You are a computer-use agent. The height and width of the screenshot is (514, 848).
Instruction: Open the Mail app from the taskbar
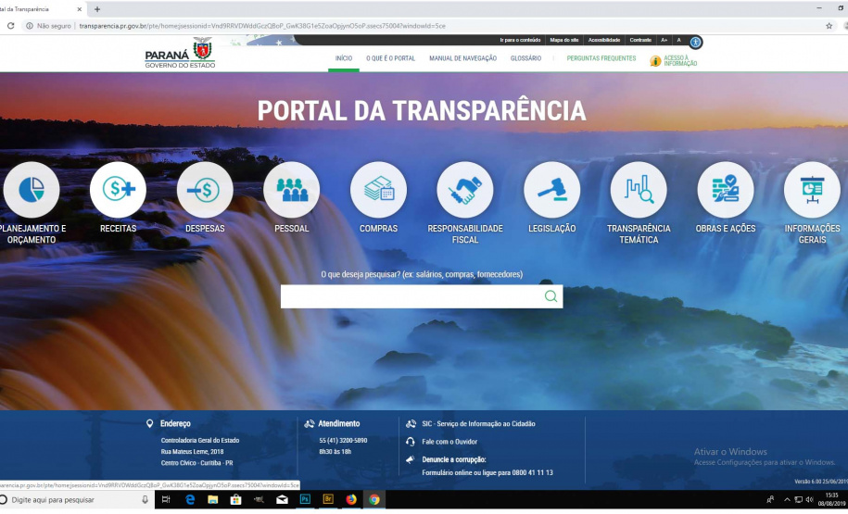pos(282,499)
